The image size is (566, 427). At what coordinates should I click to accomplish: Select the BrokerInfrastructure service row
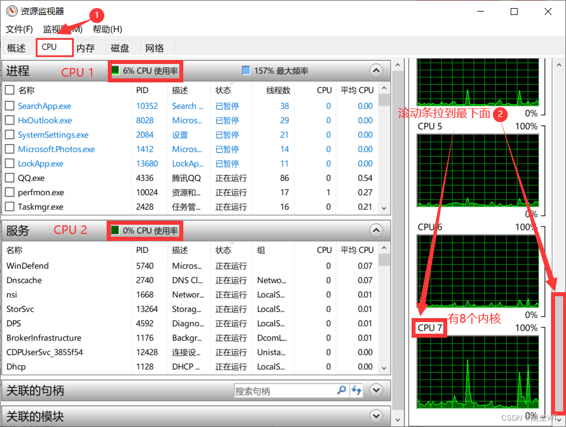pos(190,338)
